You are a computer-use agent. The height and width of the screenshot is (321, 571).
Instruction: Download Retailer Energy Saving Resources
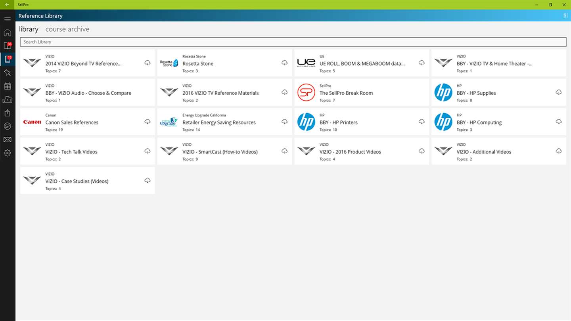click(x=285, y=121)
